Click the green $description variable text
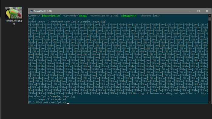This screenshot has width=212, height=119. [51, 16]
